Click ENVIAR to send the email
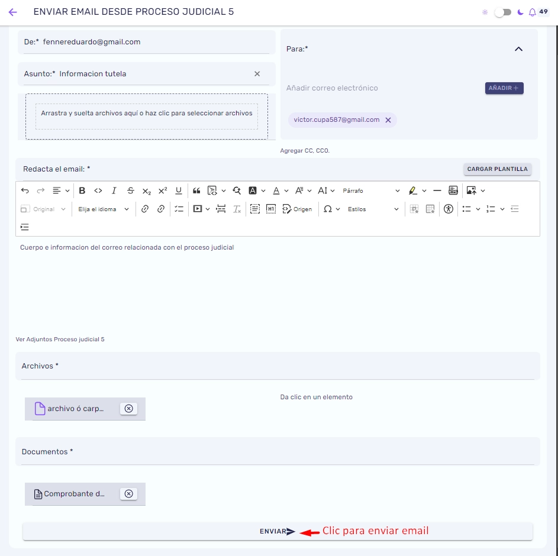This screenshot has height=556, width=558. [278, 532]
